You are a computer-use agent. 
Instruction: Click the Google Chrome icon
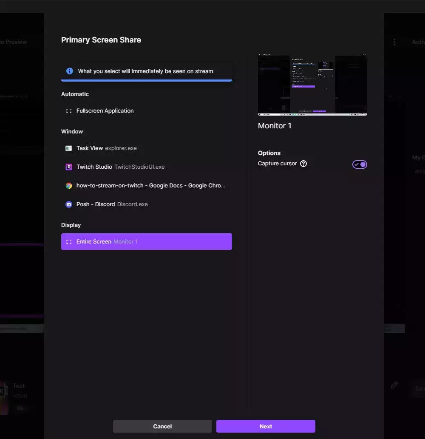tap(69, 186)
